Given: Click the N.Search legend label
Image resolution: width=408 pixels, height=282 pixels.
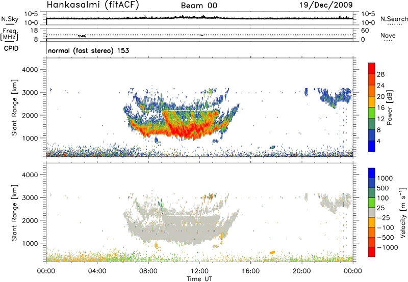Looking at the screenshot, I should [394, 19].
